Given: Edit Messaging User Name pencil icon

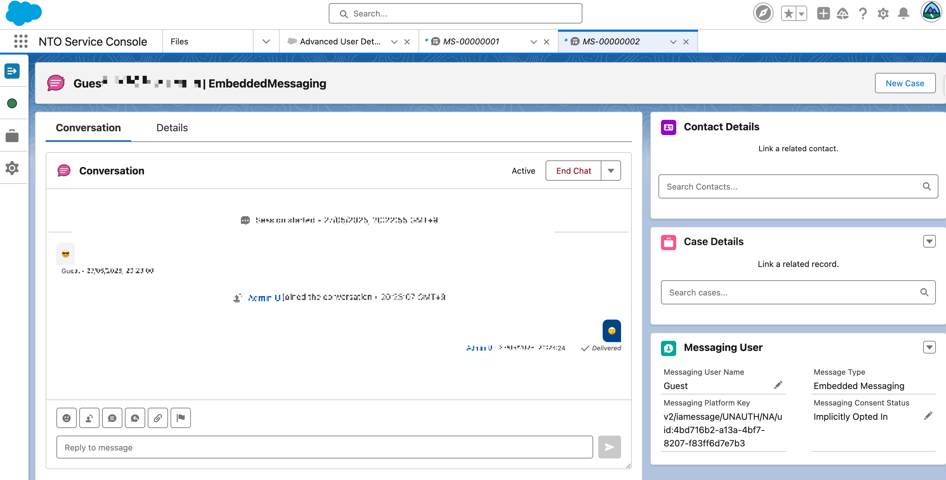Looking at the screenshot, I should (778, 385).
